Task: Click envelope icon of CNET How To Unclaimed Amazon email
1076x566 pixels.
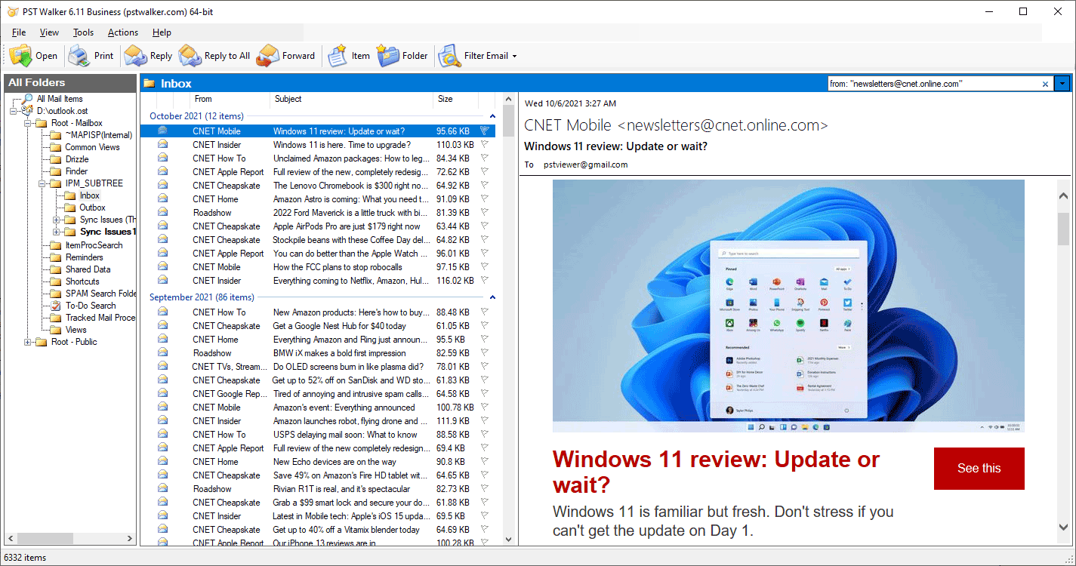Action: coord(162,158)
